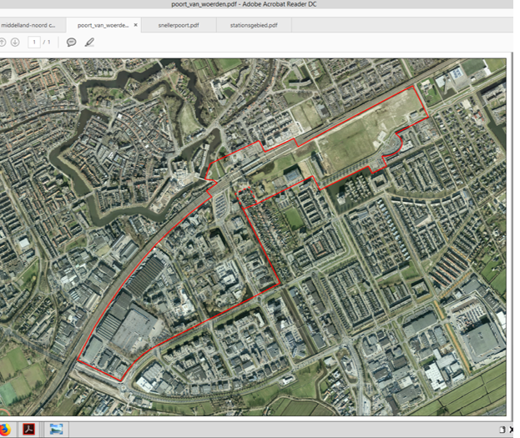Image resolution: width=520 pixels, height=438 pixels.
Task: Click the system tray icon at bottom right
Action: [x=502, y=430]
